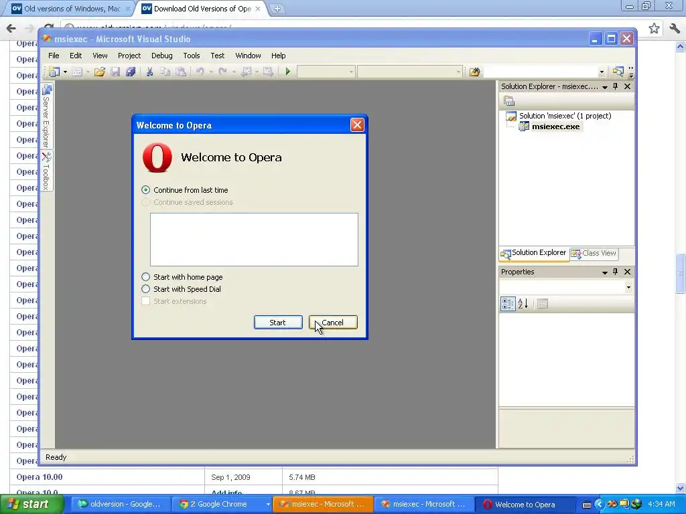Viewport: 686px width, 514px height.
Task: Select Start with home page option
Action: [182, 277]
